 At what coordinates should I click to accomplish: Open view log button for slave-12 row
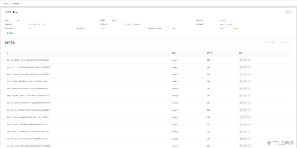pos(245,124)
